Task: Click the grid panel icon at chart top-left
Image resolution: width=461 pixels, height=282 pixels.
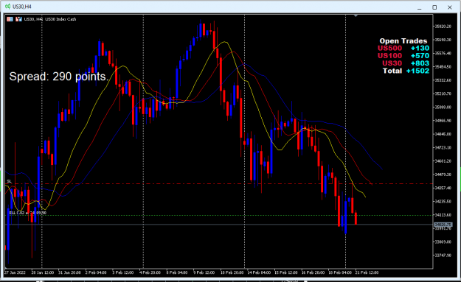Action: point(10,19)
